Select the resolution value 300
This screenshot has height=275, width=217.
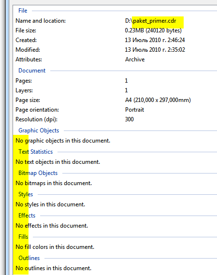click(130, 119)
